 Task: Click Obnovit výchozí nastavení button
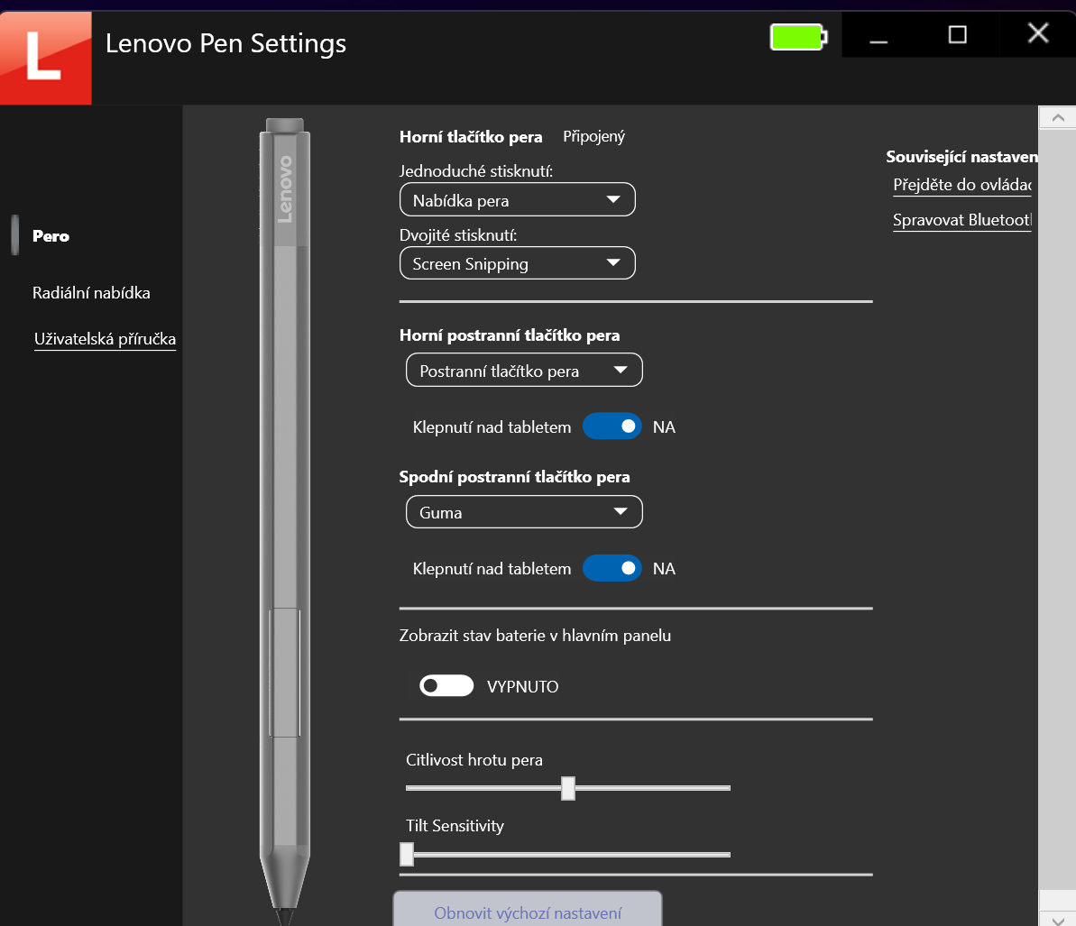point(528,912)
